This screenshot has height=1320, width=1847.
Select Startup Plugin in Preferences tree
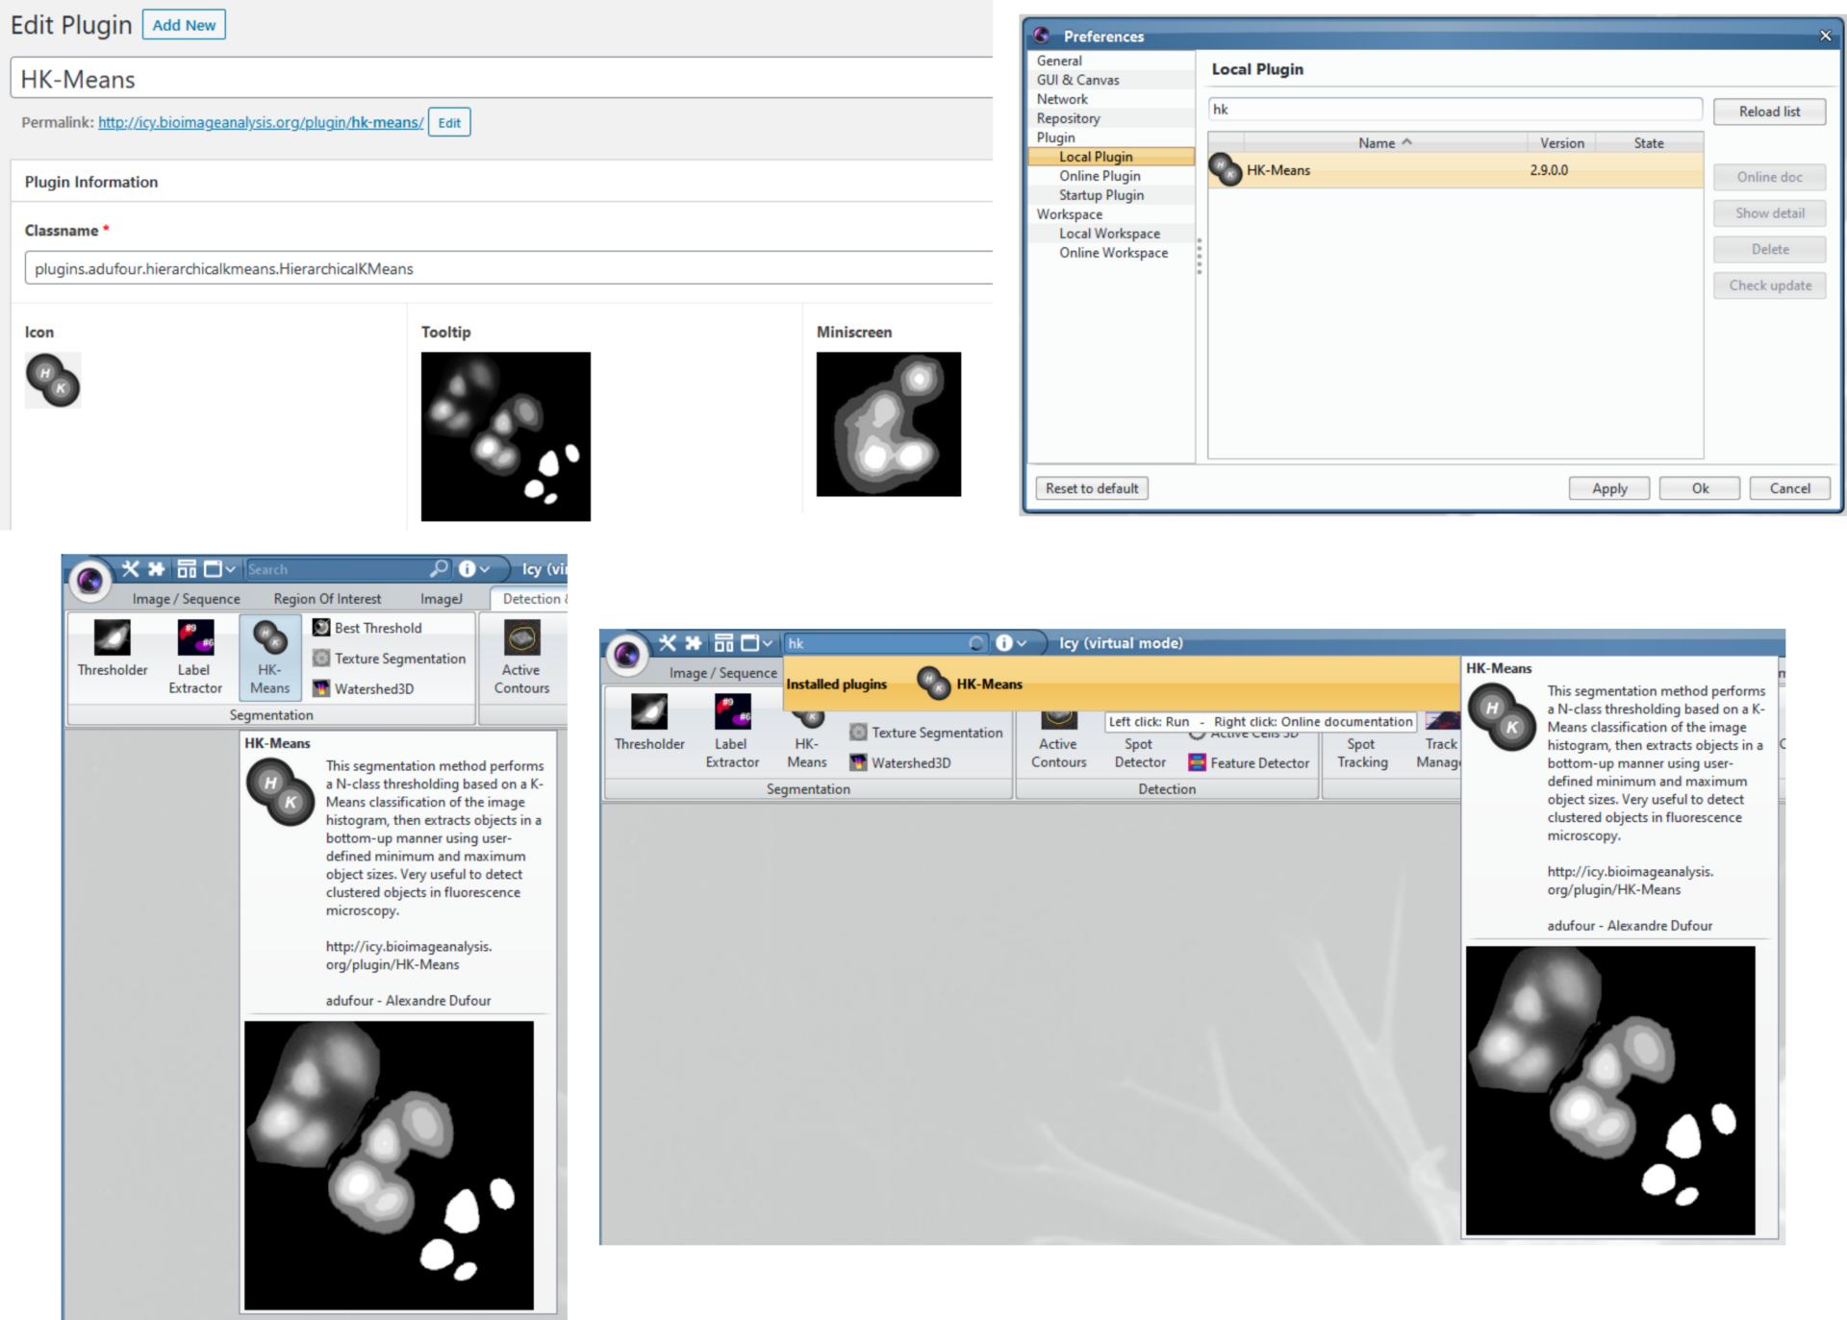click(1101, 195)
